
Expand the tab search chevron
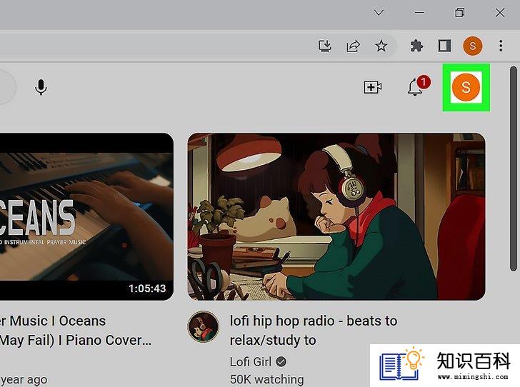(x=379, y=13)
